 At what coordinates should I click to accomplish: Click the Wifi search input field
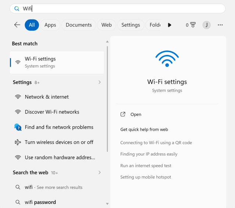[117, 8]
